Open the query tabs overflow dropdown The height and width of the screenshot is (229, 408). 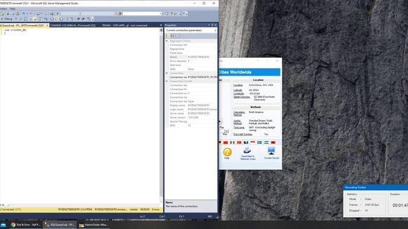tap(161, 25)
